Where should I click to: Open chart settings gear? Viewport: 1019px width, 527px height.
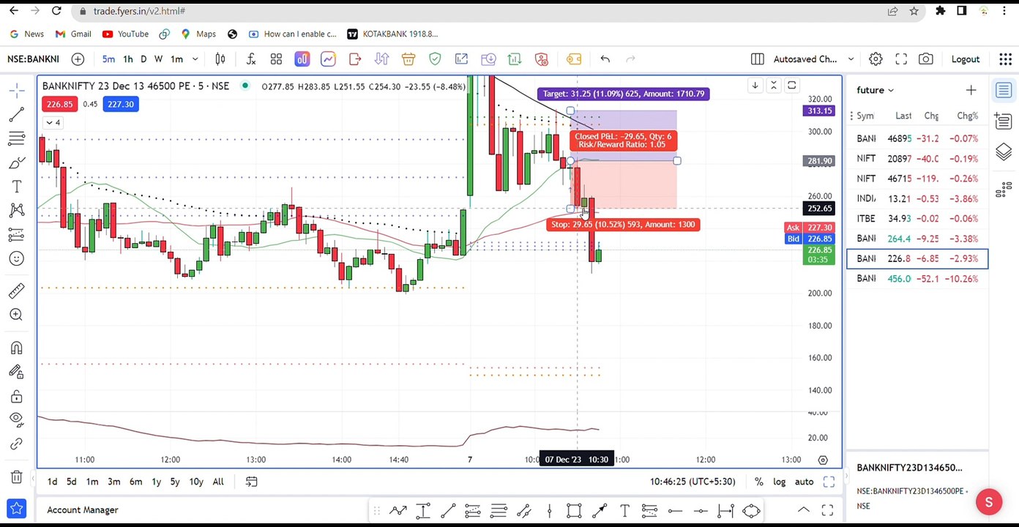pyautogui.click(x=876, y=59)
